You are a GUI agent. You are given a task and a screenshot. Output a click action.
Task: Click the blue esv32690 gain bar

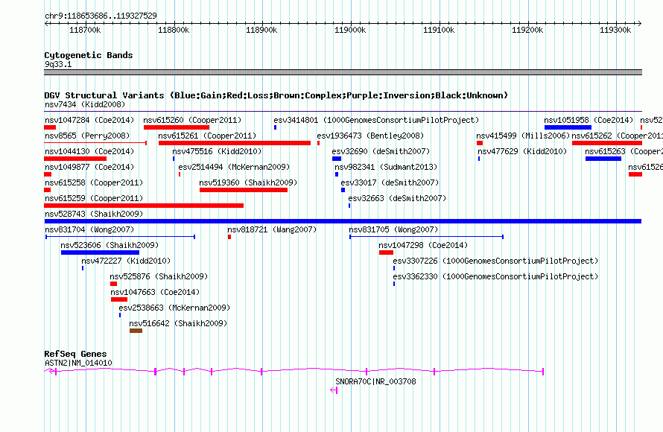(x=337, y=159)
